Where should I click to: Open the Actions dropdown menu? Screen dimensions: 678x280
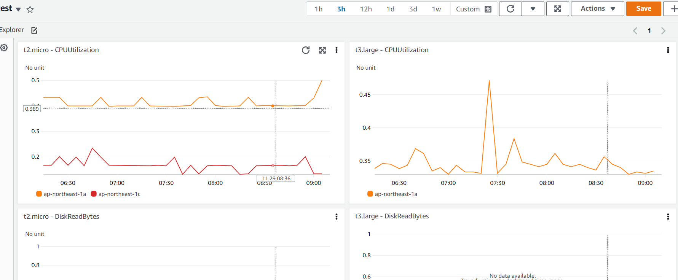pyautogui.click(x=597, y=9)
